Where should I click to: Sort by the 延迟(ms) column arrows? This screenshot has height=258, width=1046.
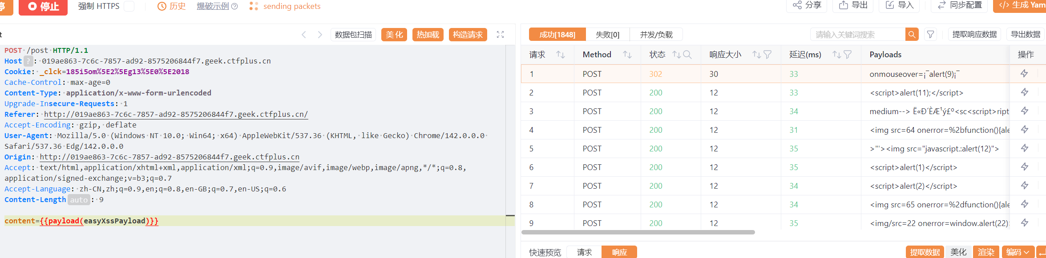[x=836, y=55]
